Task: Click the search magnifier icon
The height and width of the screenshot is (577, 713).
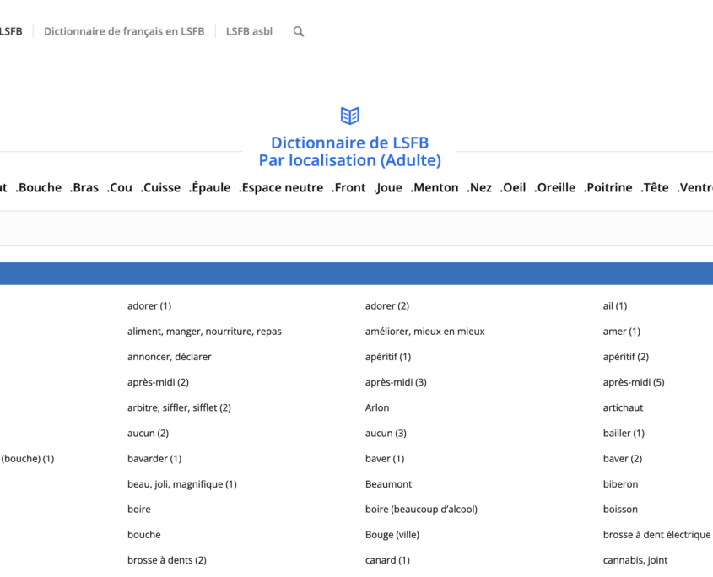Action: (x=299, y=31)
